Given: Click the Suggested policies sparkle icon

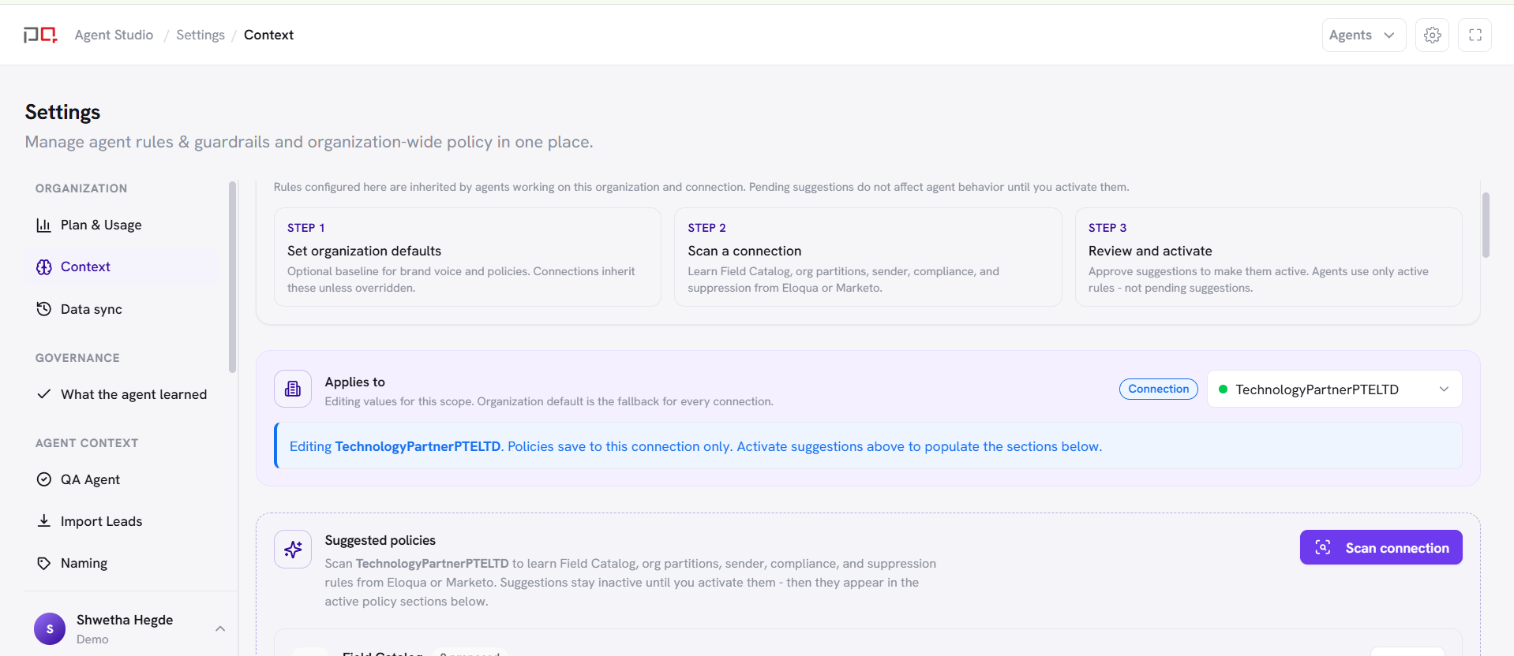Looking at the screenshot, I should pyautogui.click(x=293, y=550).
